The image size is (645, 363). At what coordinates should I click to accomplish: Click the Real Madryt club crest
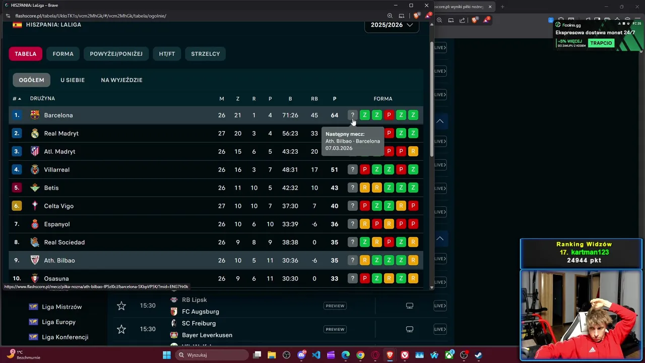click(35, 133)
